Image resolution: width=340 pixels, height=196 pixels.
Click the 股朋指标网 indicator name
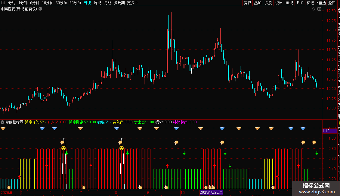14,122
